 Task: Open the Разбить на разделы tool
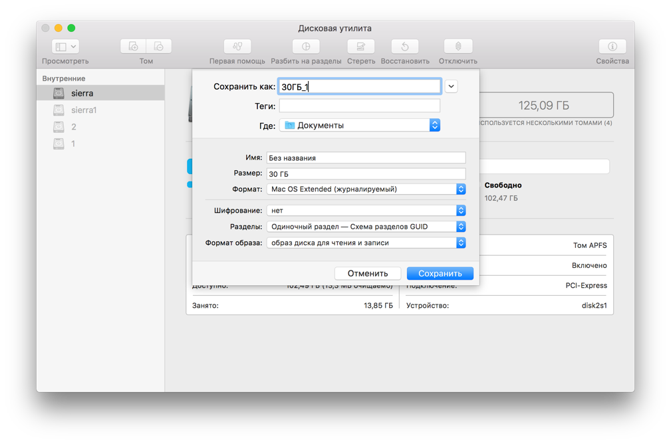click(x=305, y=46)
